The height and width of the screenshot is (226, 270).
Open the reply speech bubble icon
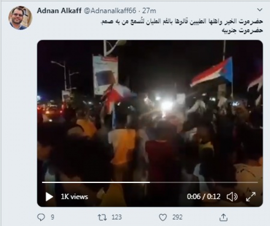pyautogui.click(x=41, y=217)
